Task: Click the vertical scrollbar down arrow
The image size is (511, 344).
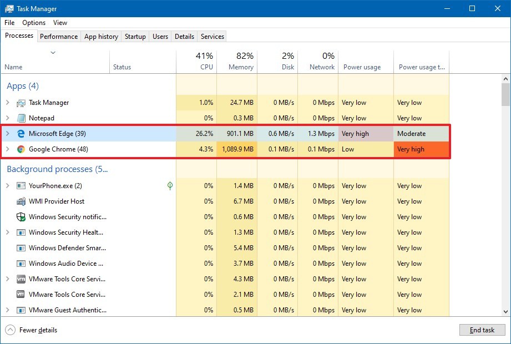Action: click(505, 312)
